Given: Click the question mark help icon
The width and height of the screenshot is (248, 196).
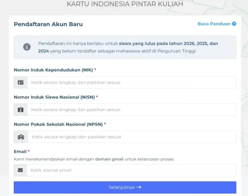Looking at the screenshot, I should (234, 24).
